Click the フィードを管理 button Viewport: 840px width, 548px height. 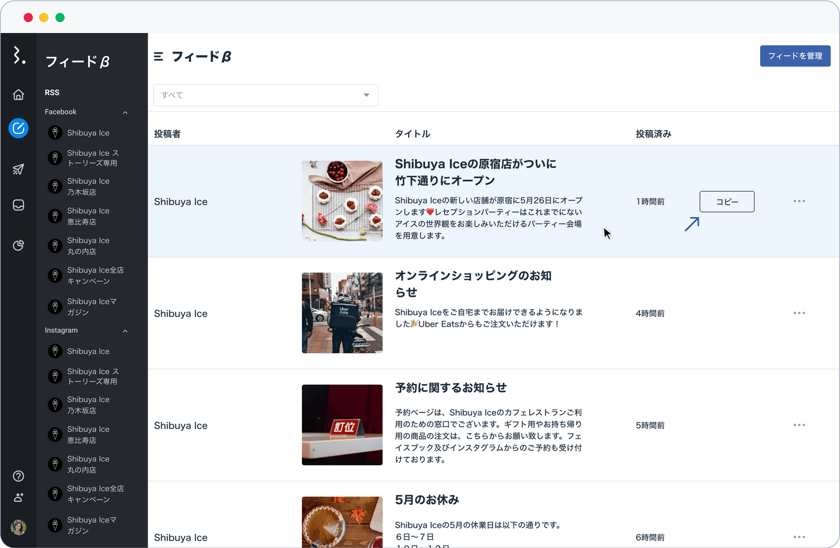coord(795,56)
